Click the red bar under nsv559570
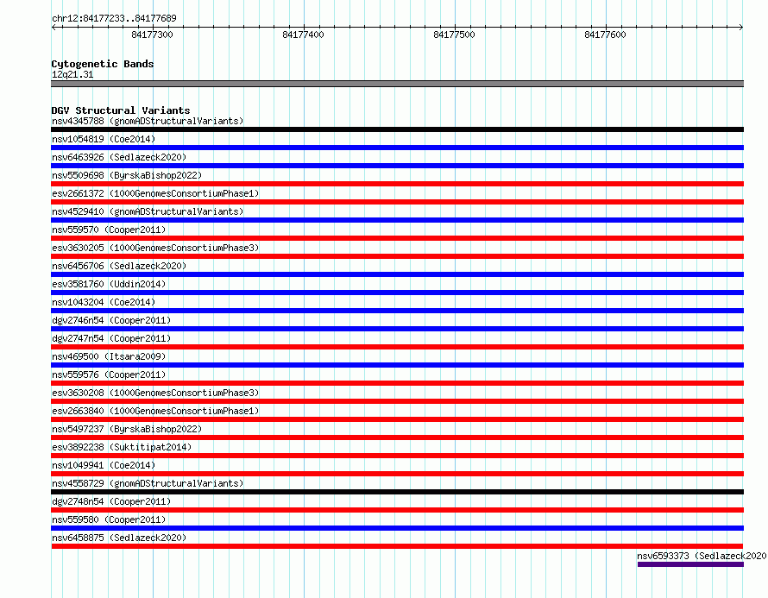 coord(397,238)
